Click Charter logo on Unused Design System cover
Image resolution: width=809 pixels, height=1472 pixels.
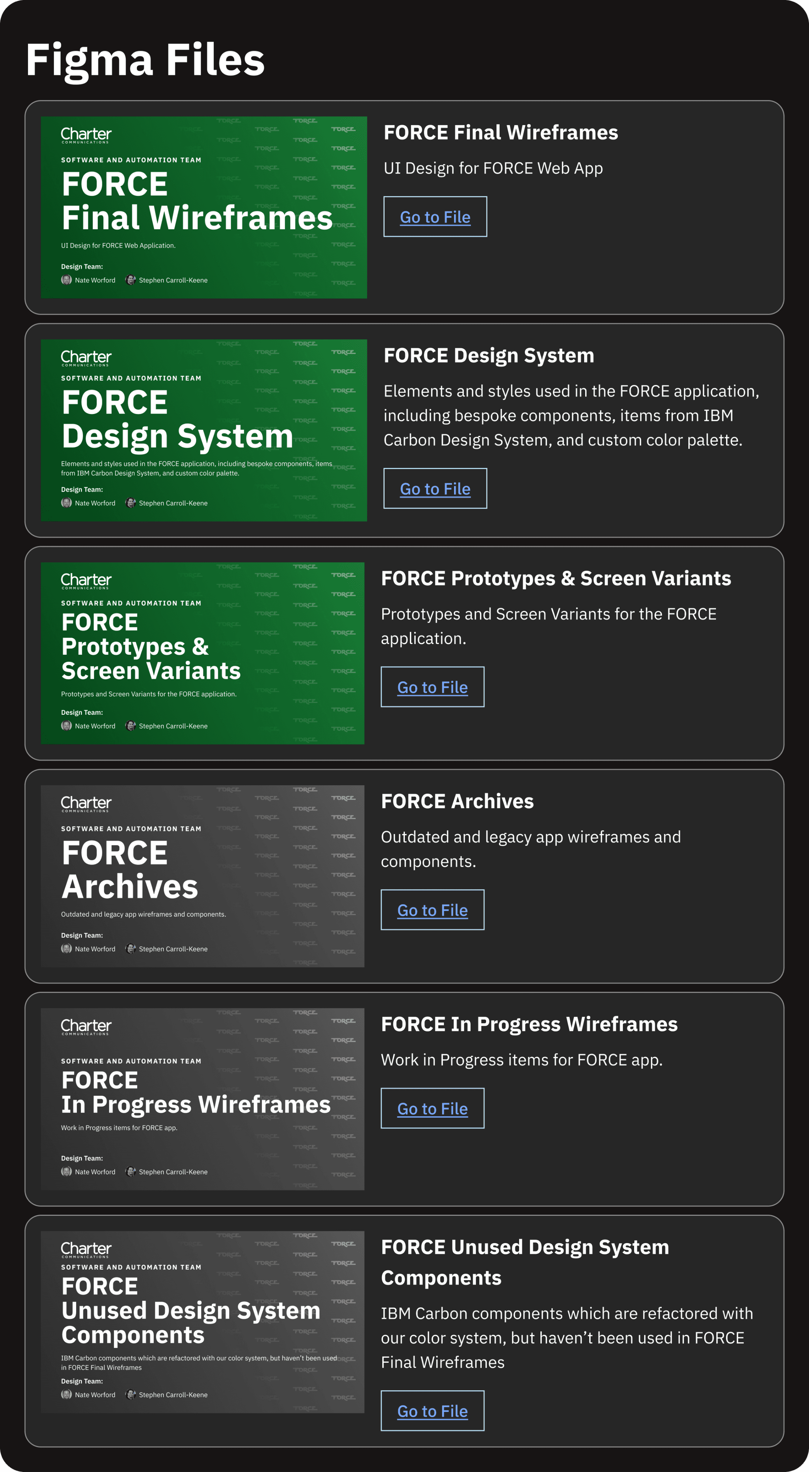click(x=86, y=1249)
